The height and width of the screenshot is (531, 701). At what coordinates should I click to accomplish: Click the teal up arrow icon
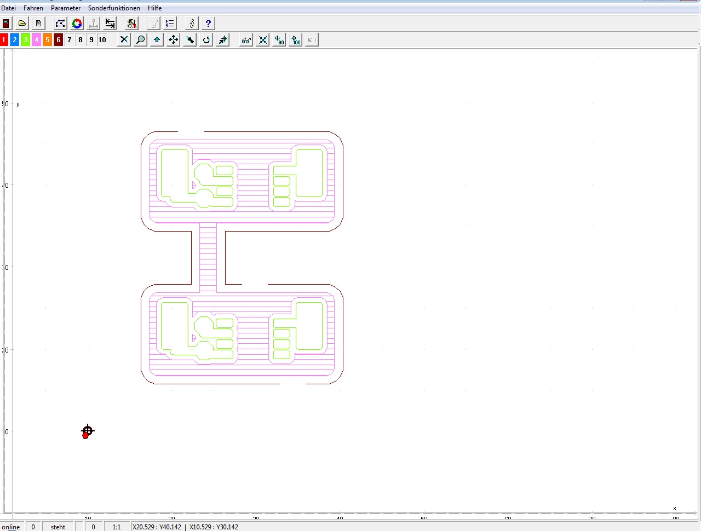pos(157,40)
